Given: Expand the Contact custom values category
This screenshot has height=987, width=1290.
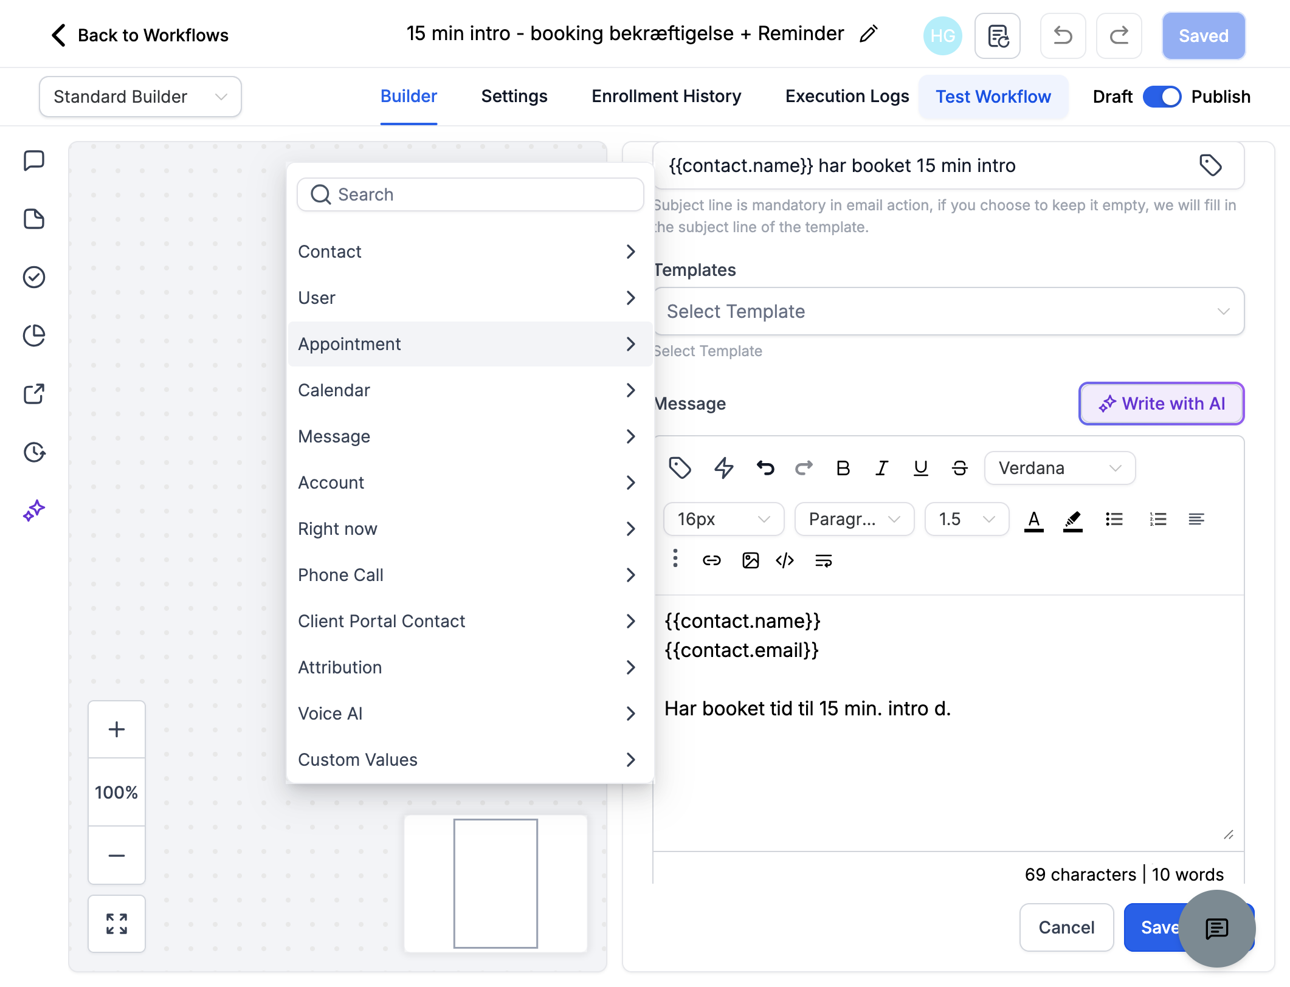Looking at the screenshot, I should coord(470,252).
